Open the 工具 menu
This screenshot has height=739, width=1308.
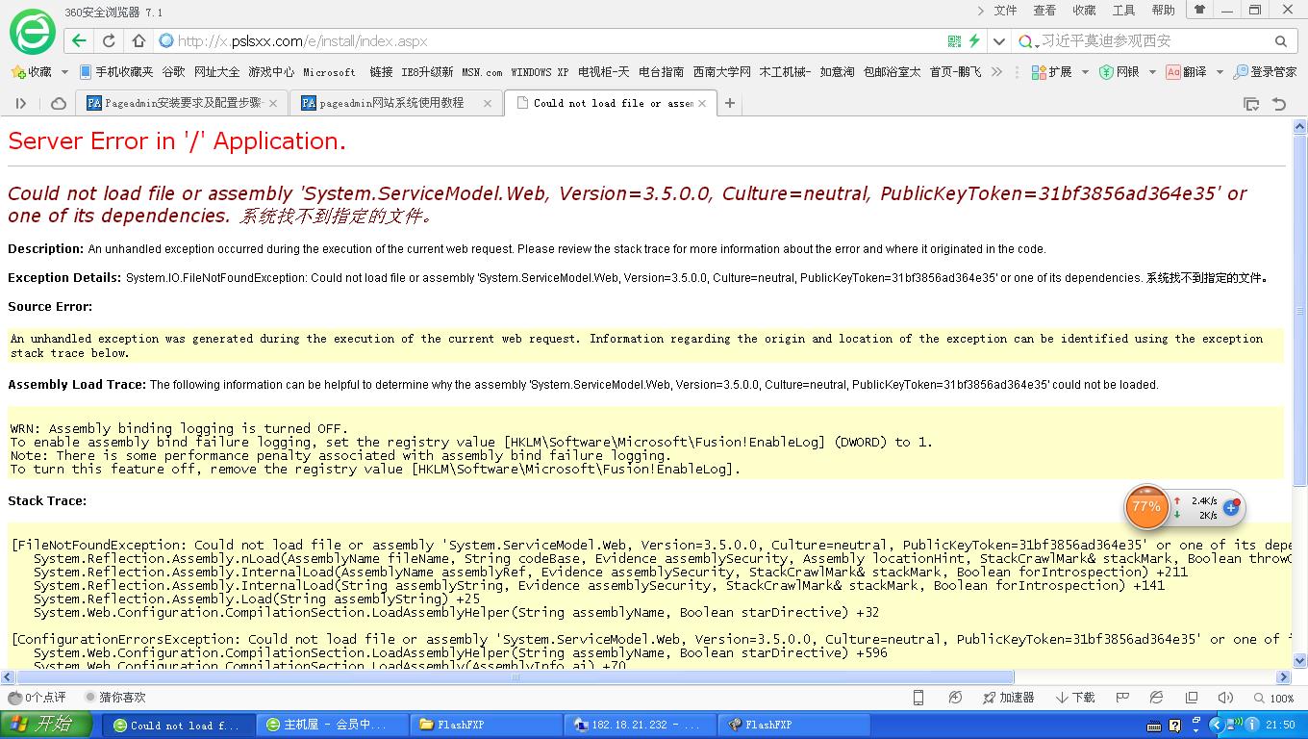pos(1123,11)
